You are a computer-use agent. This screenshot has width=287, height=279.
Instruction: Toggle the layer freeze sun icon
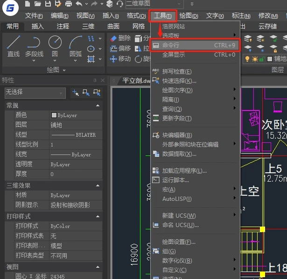(255, 59)
